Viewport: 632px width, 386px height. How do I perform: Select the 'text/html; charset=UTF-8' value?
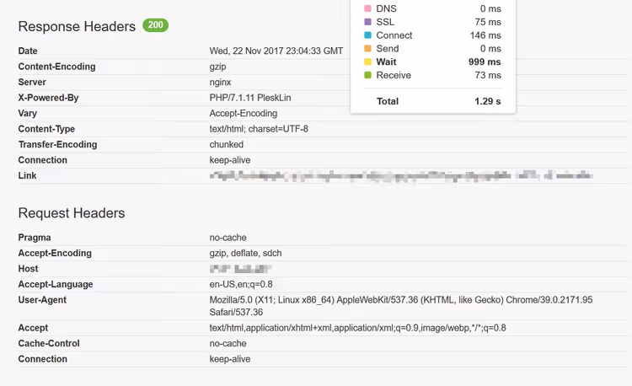point(259,129)
